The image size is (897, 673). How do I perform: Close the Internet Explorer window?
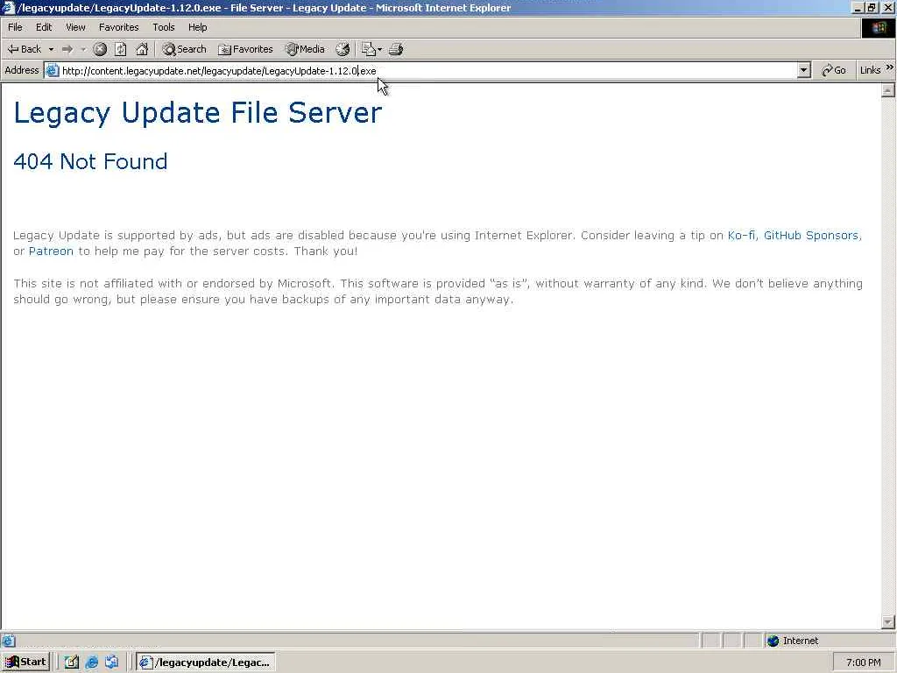point(886,7)
